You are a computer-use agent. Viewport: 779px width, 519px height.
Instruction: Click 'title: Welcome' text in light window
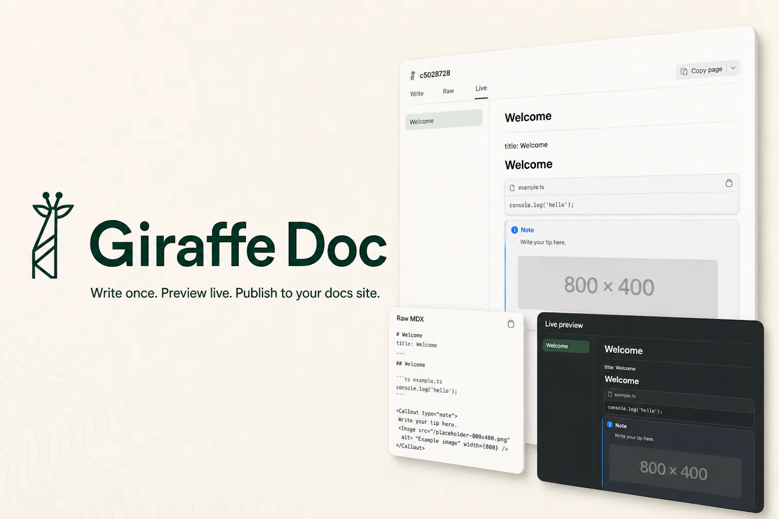coord(526,145)
